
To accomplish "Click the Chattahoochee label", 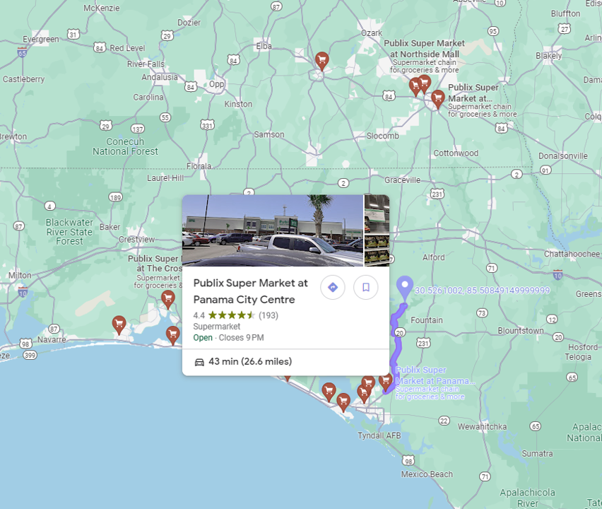I will (x=572, y=254).
